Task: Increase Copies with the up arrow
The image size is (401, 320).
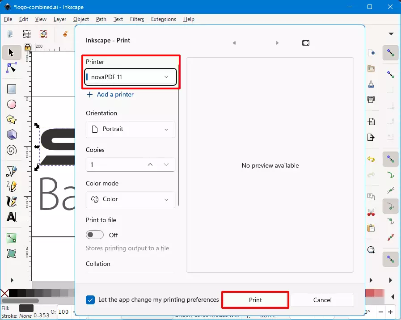Action: coord(150,164)
